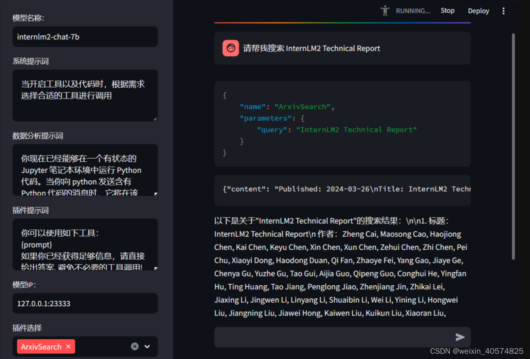Click the system prompt text area

point(85,95)
